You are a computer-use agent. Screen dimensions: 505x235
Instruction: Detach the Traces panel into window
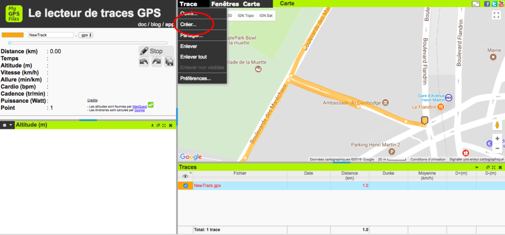click(488, 167)
